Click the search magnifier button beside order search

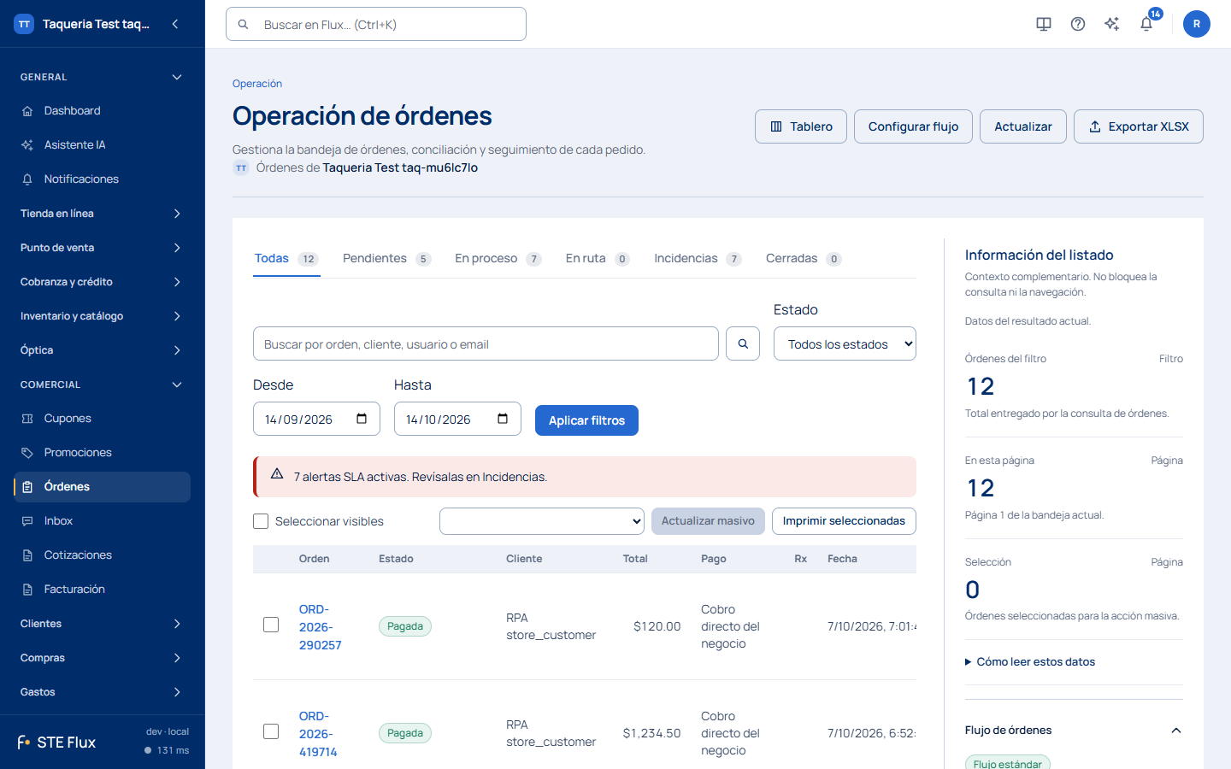pos(743,343)
